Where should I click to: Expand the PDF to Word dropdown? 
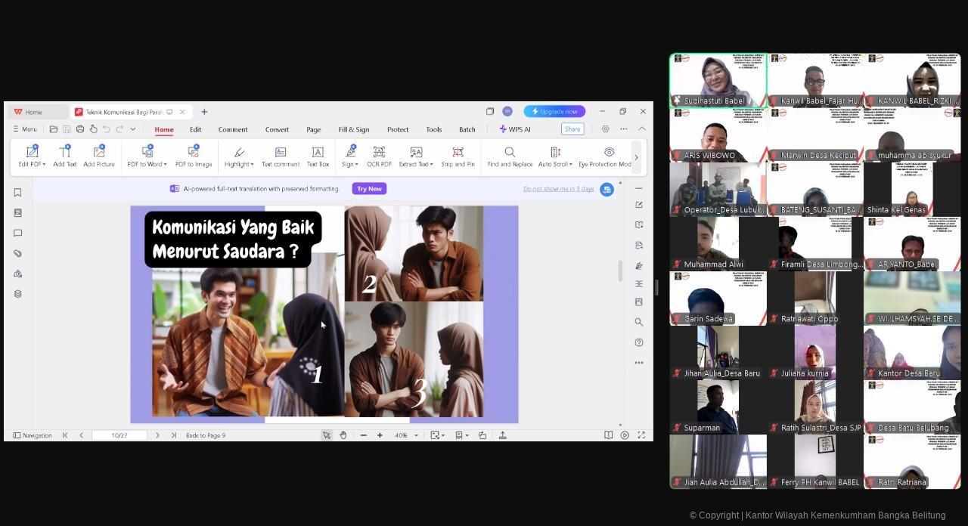tap(165, 165)
